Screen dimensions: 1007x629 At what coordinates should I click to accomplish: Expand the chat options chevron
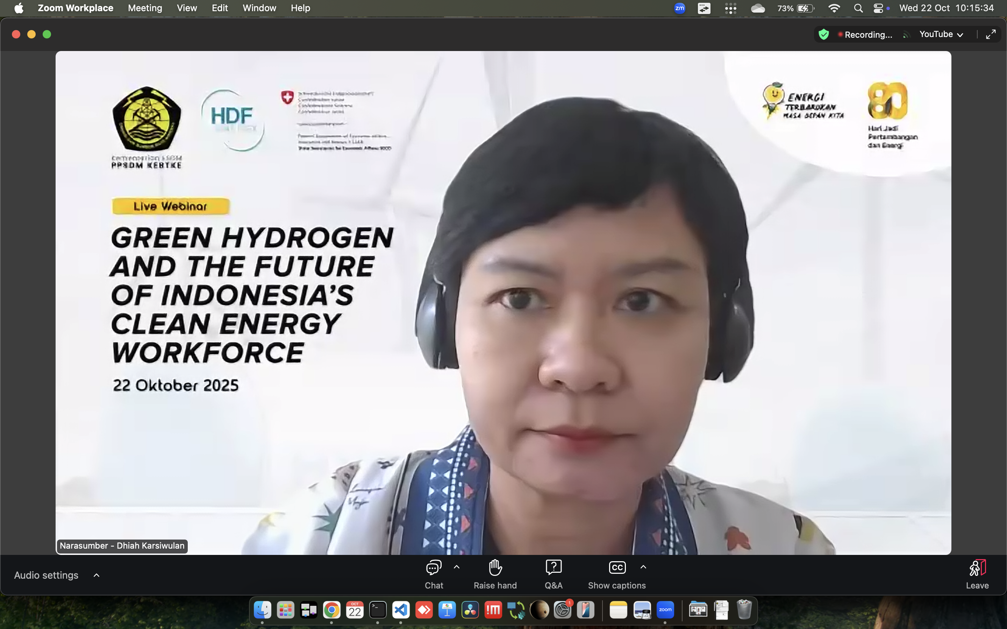tap(457, 567)
